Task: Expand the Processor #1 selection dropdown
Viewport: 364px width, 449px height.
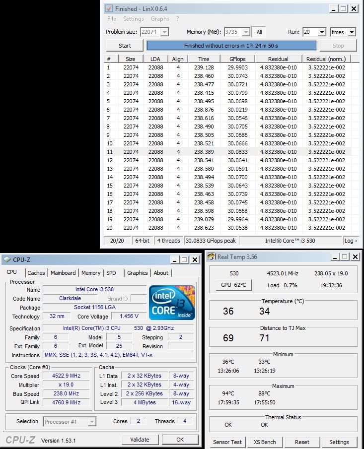Action: 91,422
